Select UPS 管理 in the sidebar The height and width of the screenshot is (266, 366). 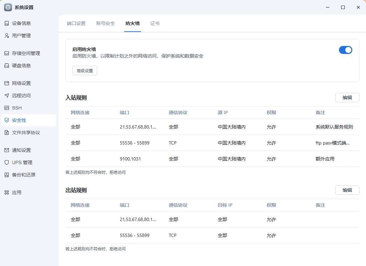pos(29,163)
